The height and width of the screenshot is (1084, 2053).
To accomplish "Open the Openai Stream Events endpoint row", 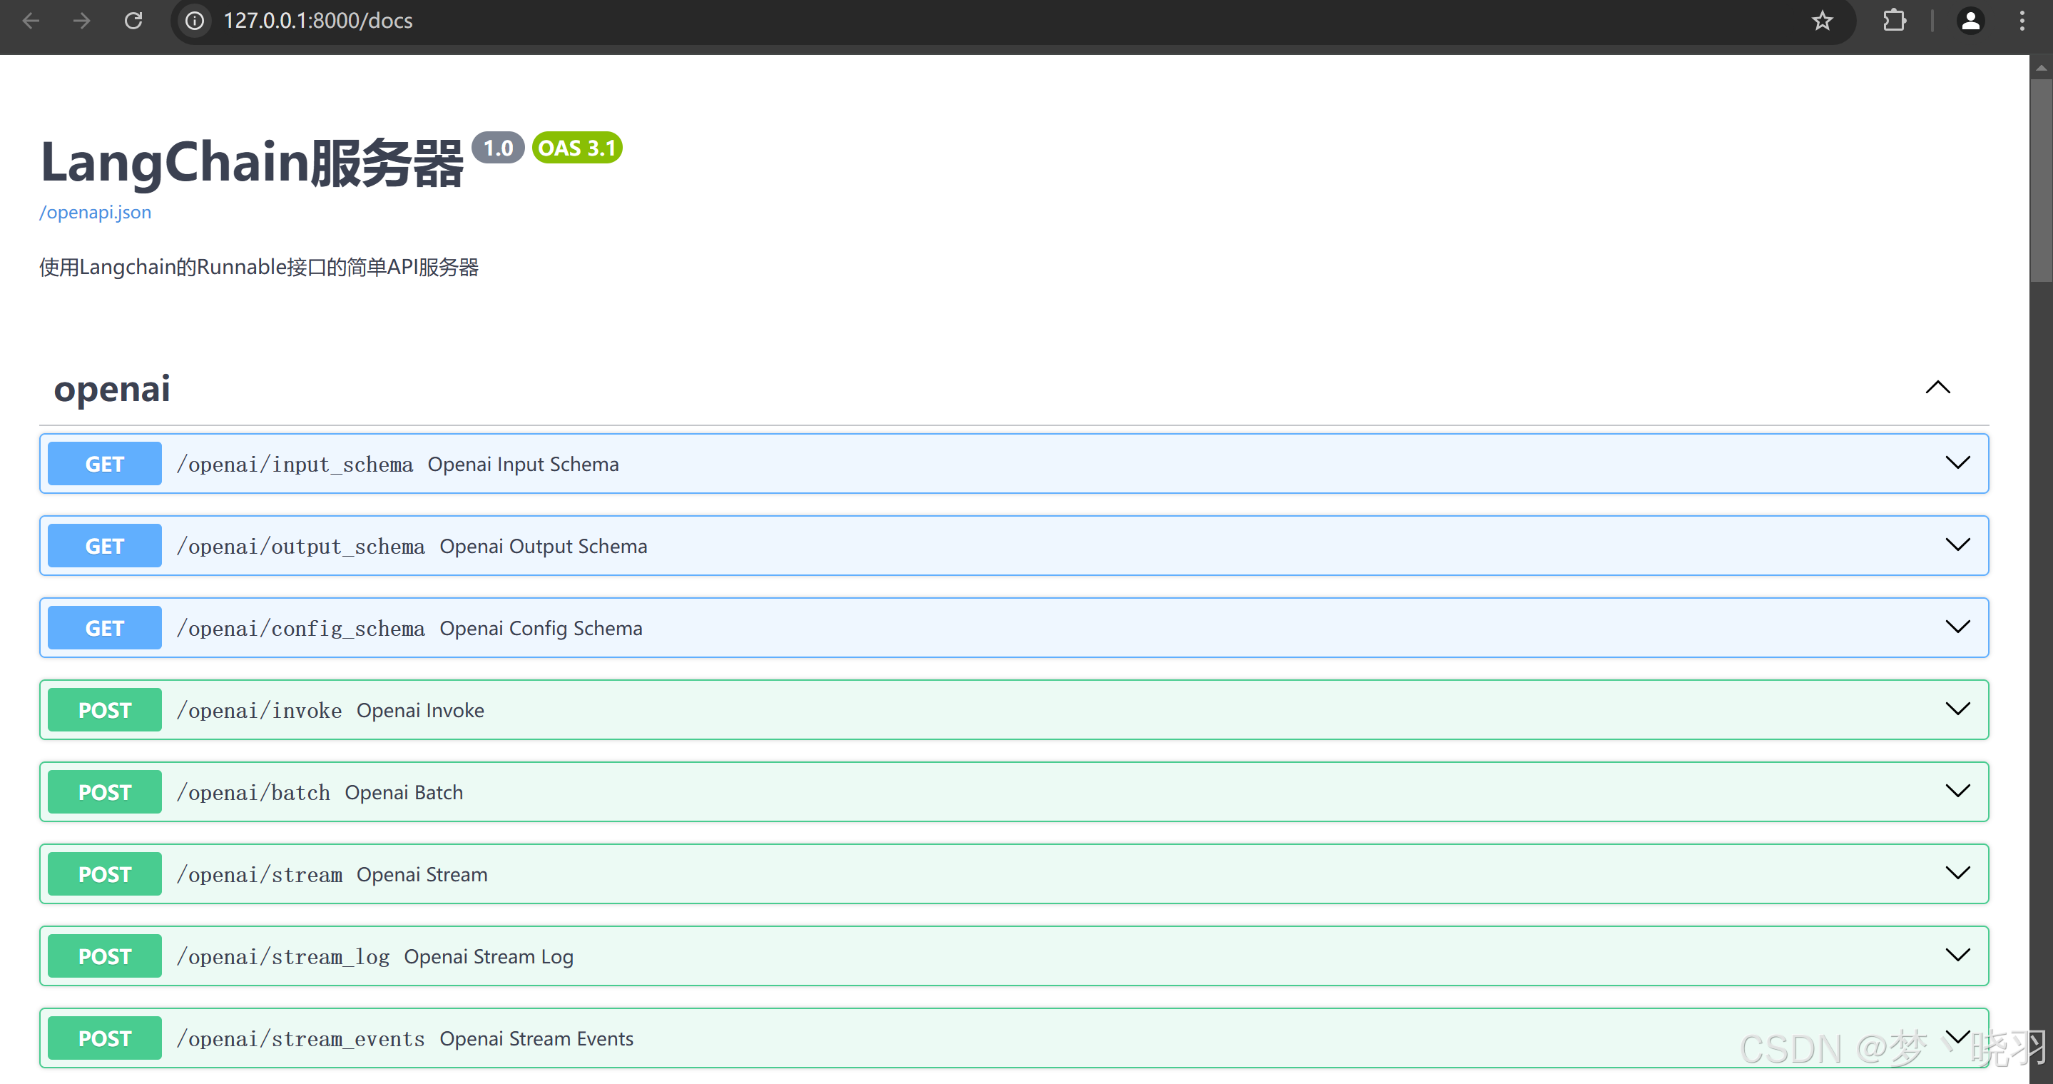I will click(x=536, y=1038).
